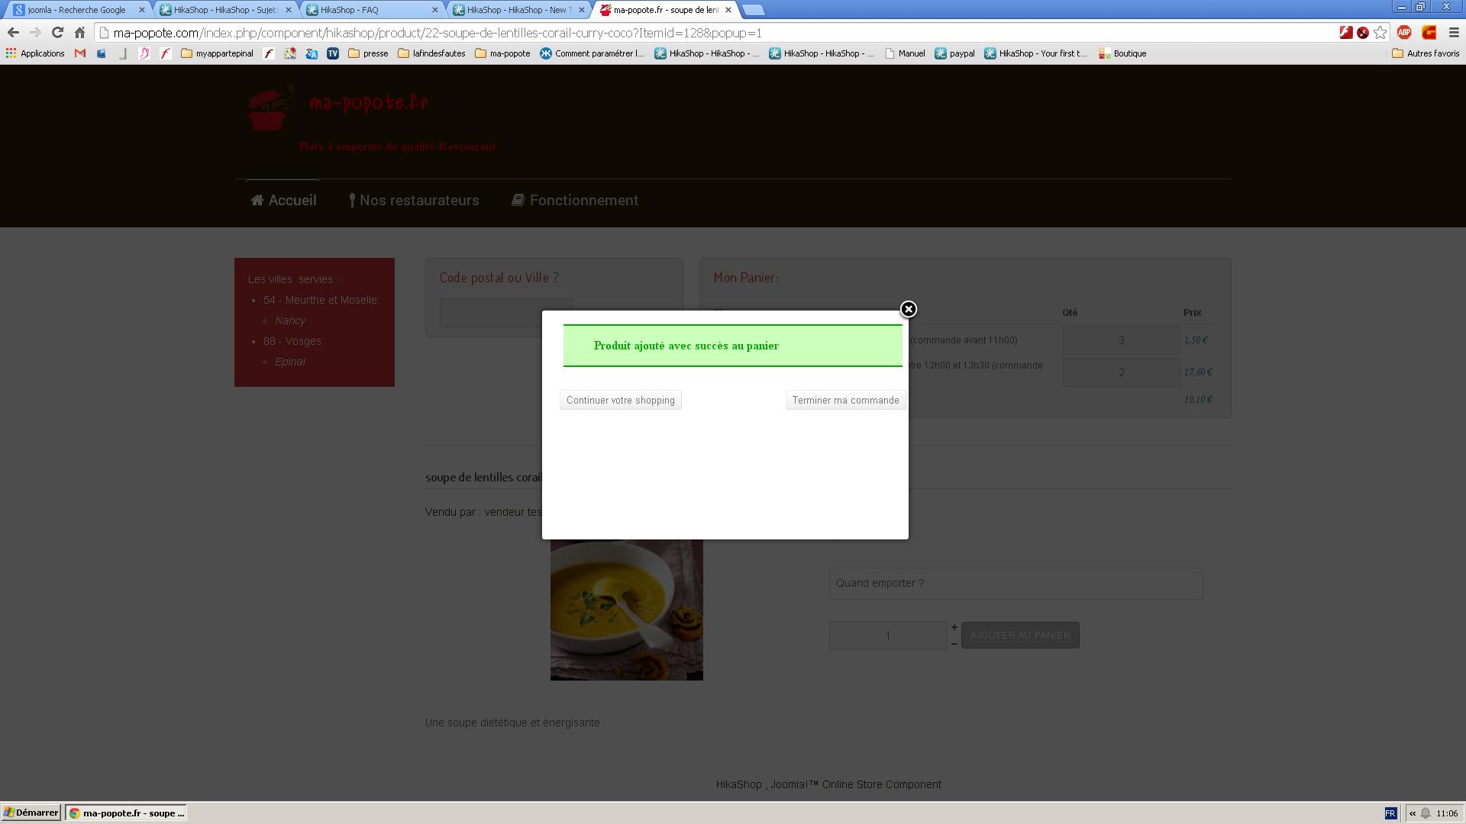
Task: Switch to the joomla - Recherche Google tab
Action: tap(76, 10)
